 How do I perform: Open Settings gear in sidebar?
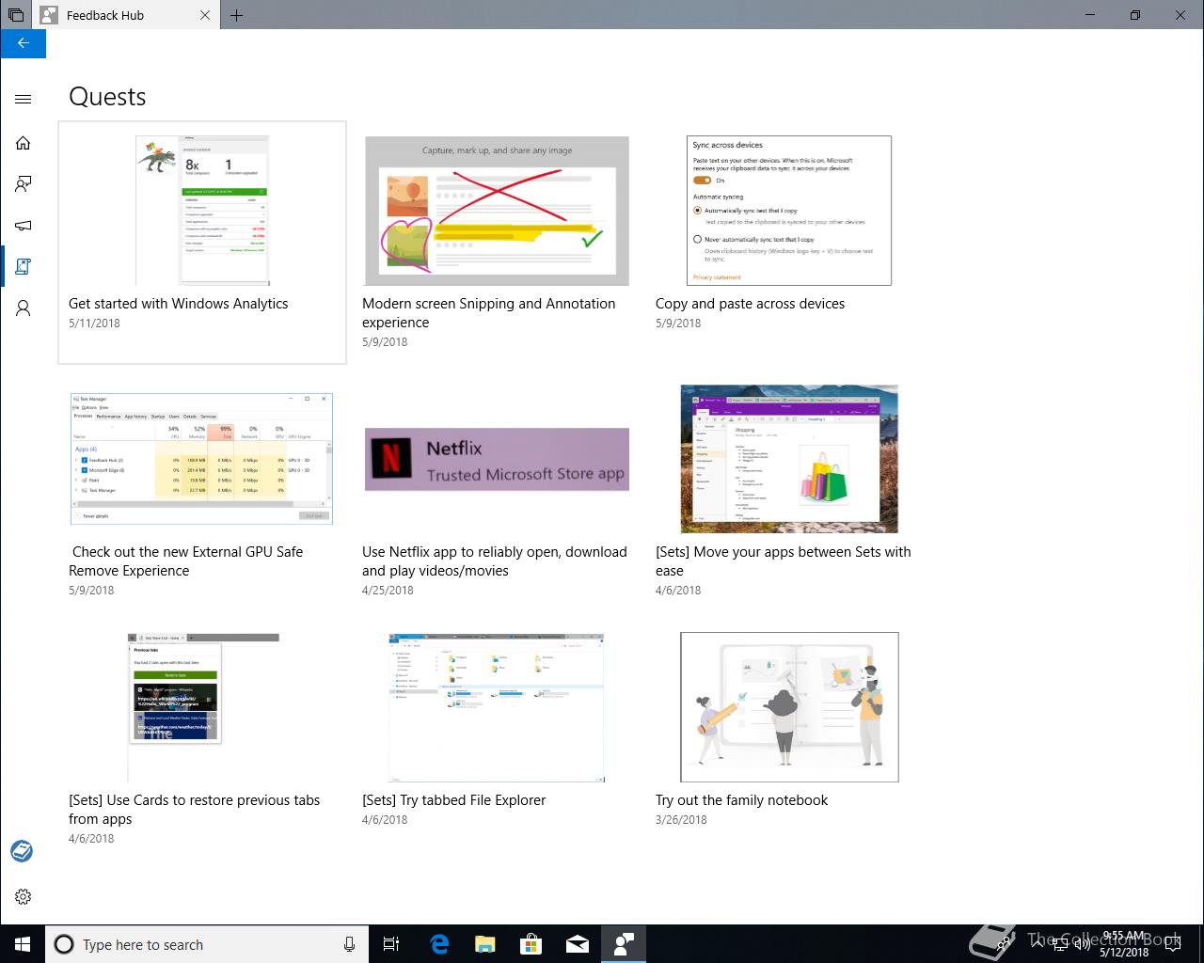[23, 897]
